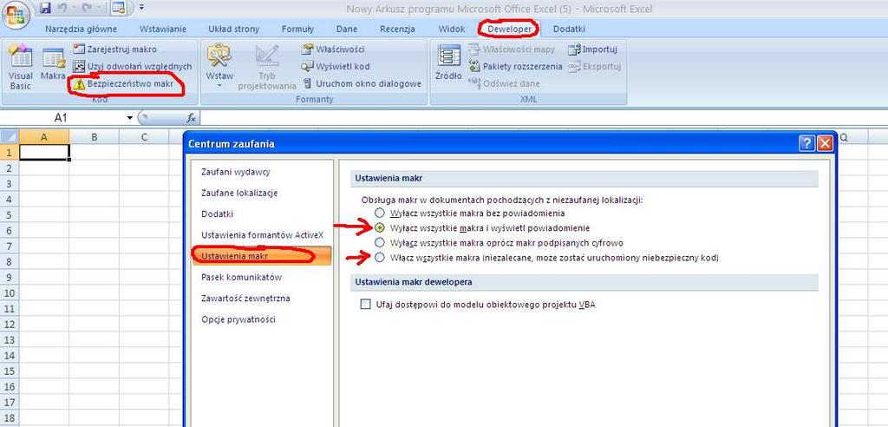The height and width of the screenshot is (427, 888).
Task: Close the Centrum zaufania dialog
Action: (825, 143)
